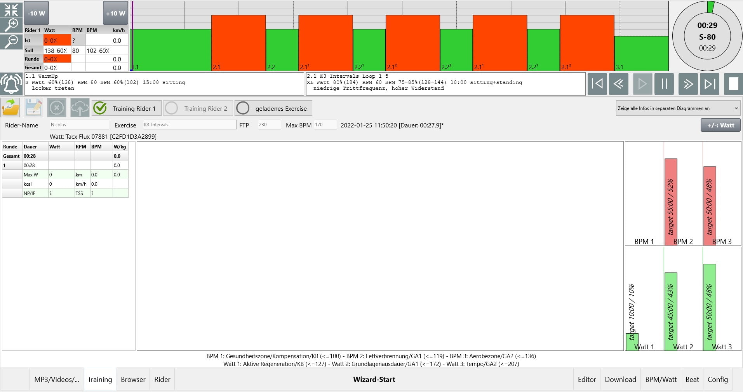The width and height of the screenshot is (743, 392).
Task: Click the Exercise name field
Action: [190, 125]
